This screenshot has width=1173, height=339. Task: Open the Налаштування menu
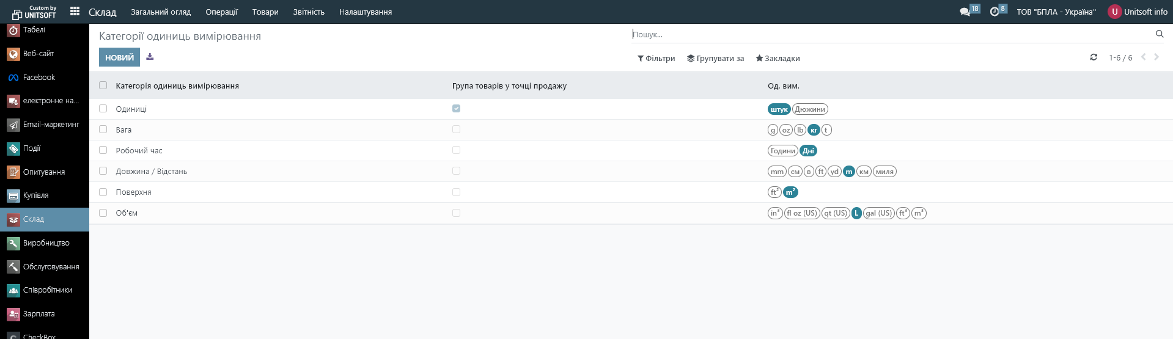click(365, 12)
